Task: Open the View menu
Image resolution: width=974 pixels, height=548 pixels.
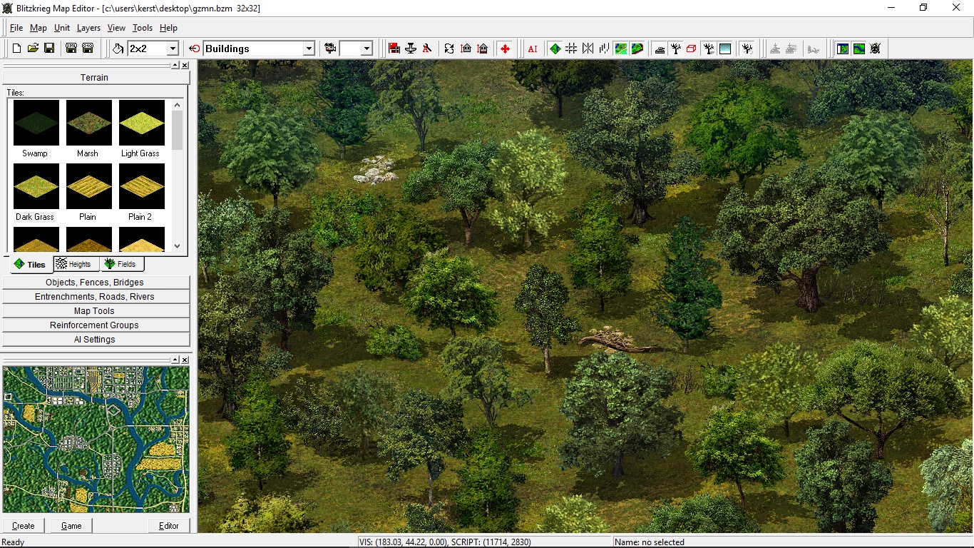Action: 116,28
